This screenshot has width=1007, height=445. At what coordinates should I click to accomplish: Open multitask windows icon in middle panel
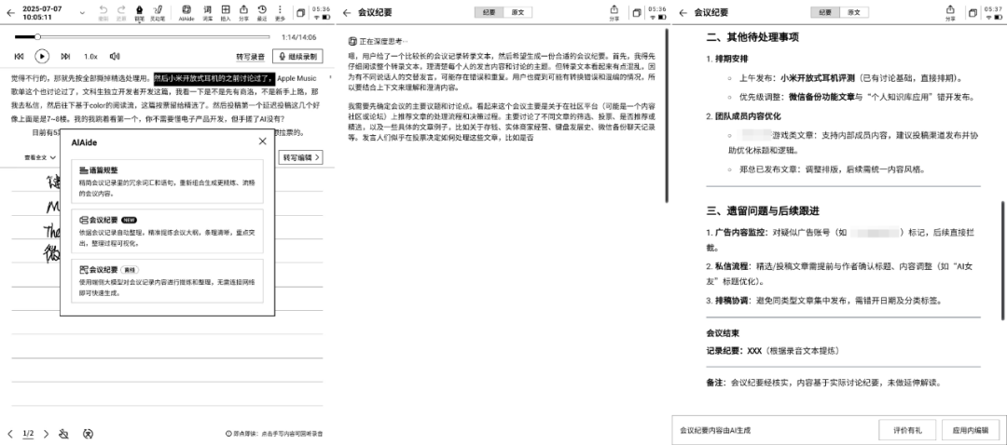(637, 13)
